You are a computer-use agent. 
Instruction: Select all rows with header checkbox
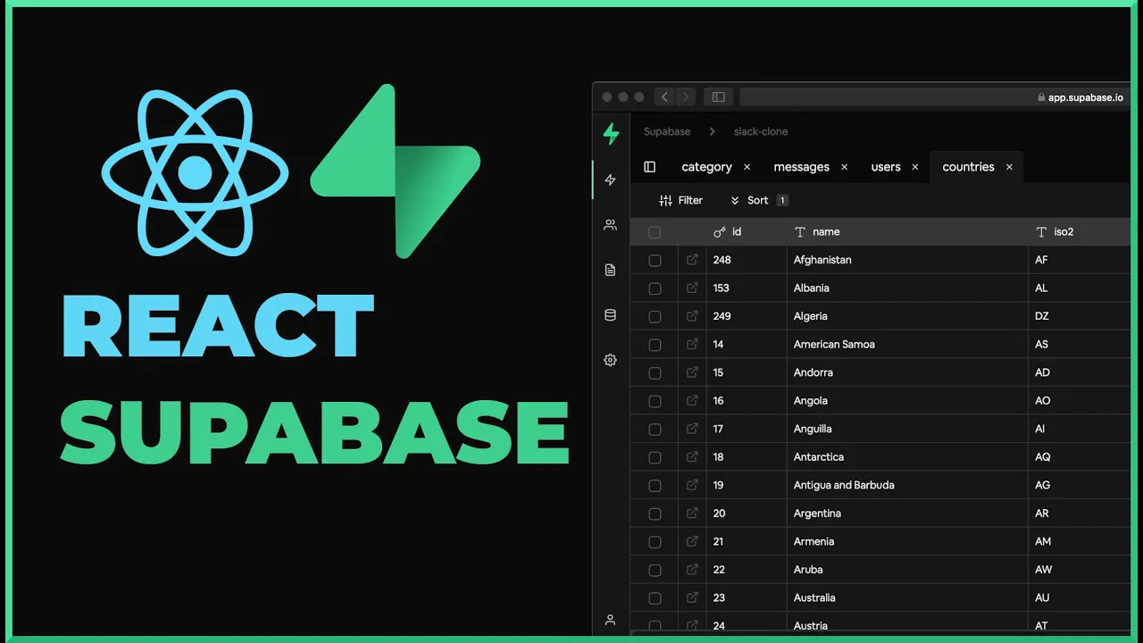pos(655,232)
